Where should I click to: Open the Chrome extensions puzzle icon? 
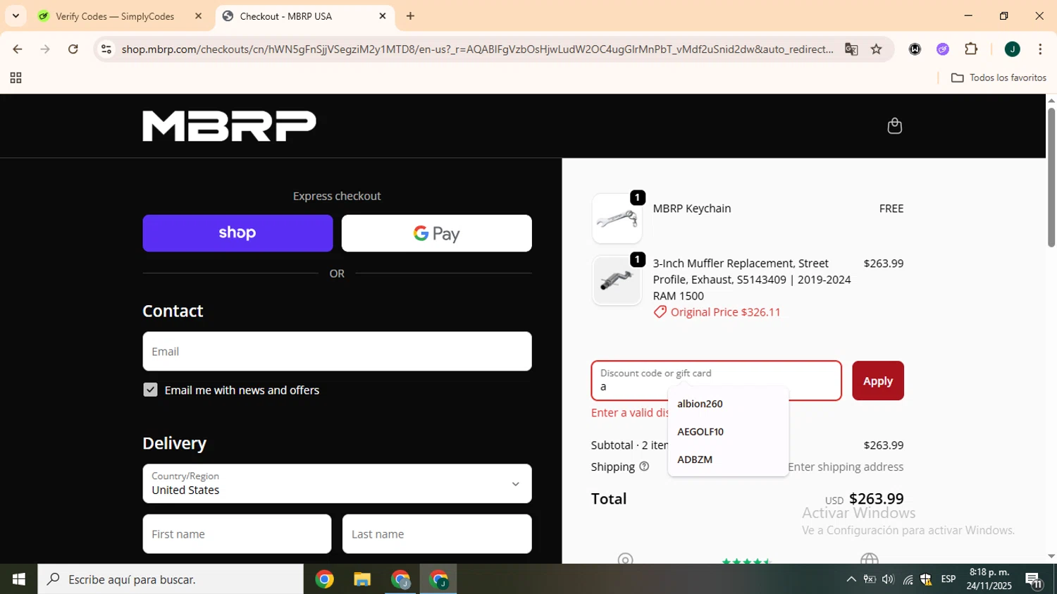point(971,49)
